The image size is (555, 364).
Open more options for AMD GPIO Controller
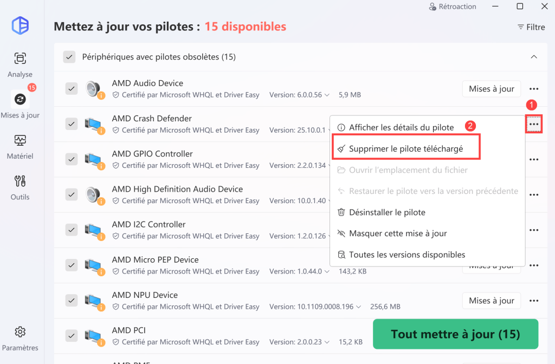click(534, 160)
